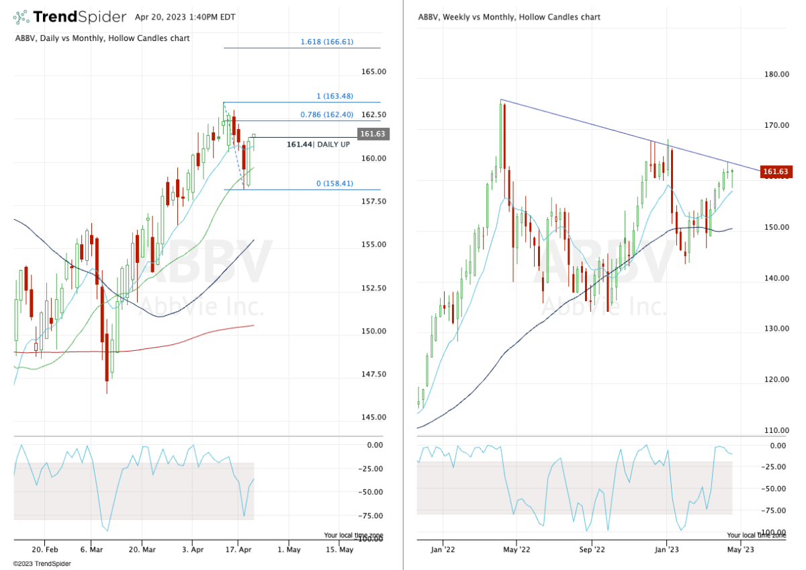
Task: Click the gray 161.63 price tag on daily chart
Action: pyautogui.click(x=372, y=134)
